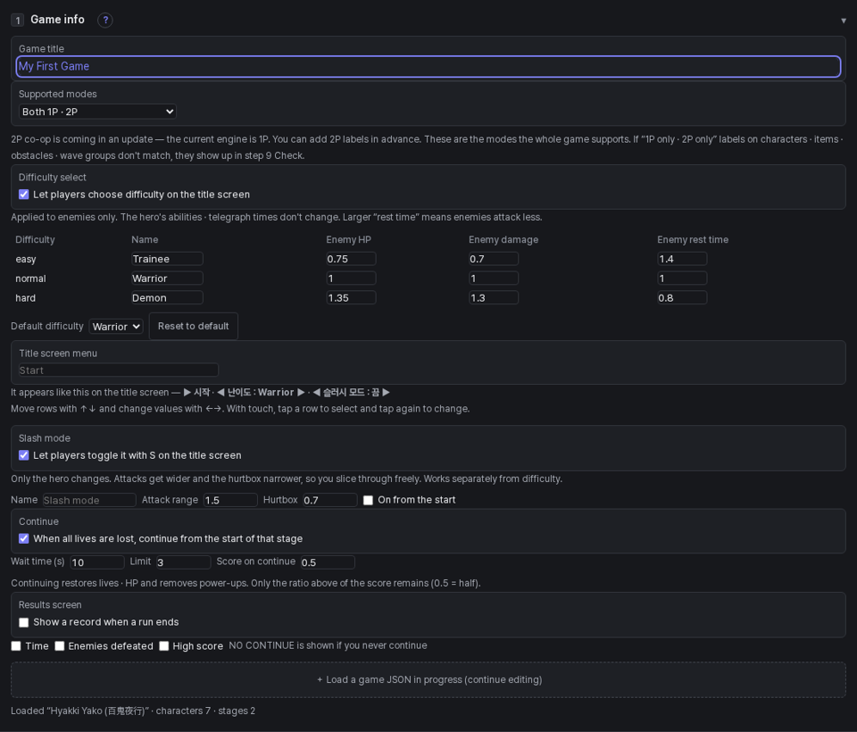Edit the Hurtbox value 0.7
The height and width of the screenshot is (732, 857).
(330, 500)
